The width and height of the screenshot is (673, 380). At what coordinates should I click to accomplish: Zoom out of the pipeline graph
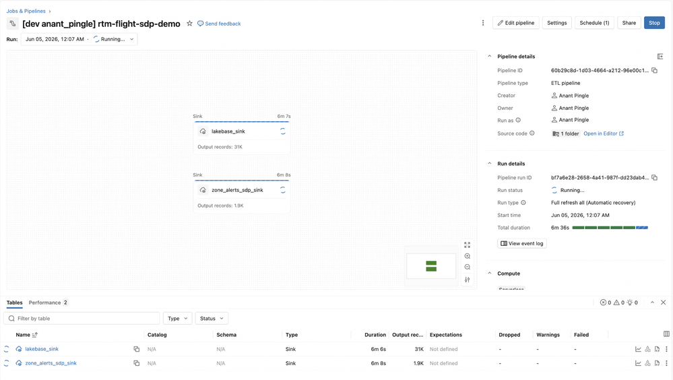467,267
